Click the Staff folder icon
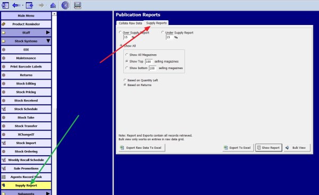Image resolution: width=319 pixels, height=195 pixels. 4,32
